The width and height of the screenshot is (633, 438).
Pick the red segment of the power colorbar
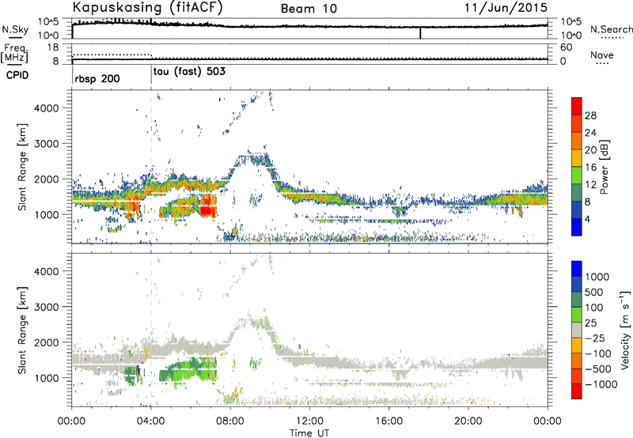(x=577, y=106)
